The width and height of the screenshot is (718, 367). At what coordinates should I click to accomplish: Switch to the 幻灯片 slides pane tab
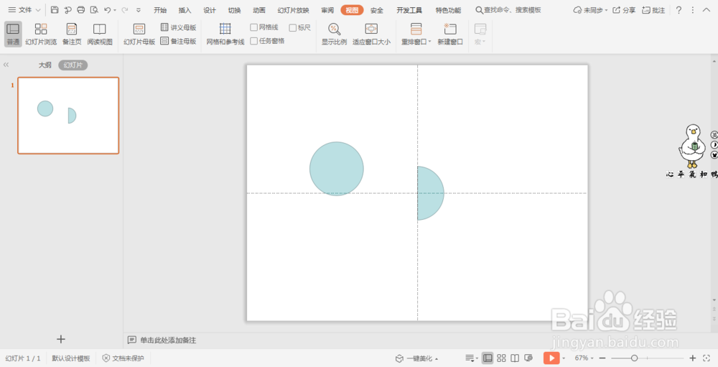coord(73,65)
